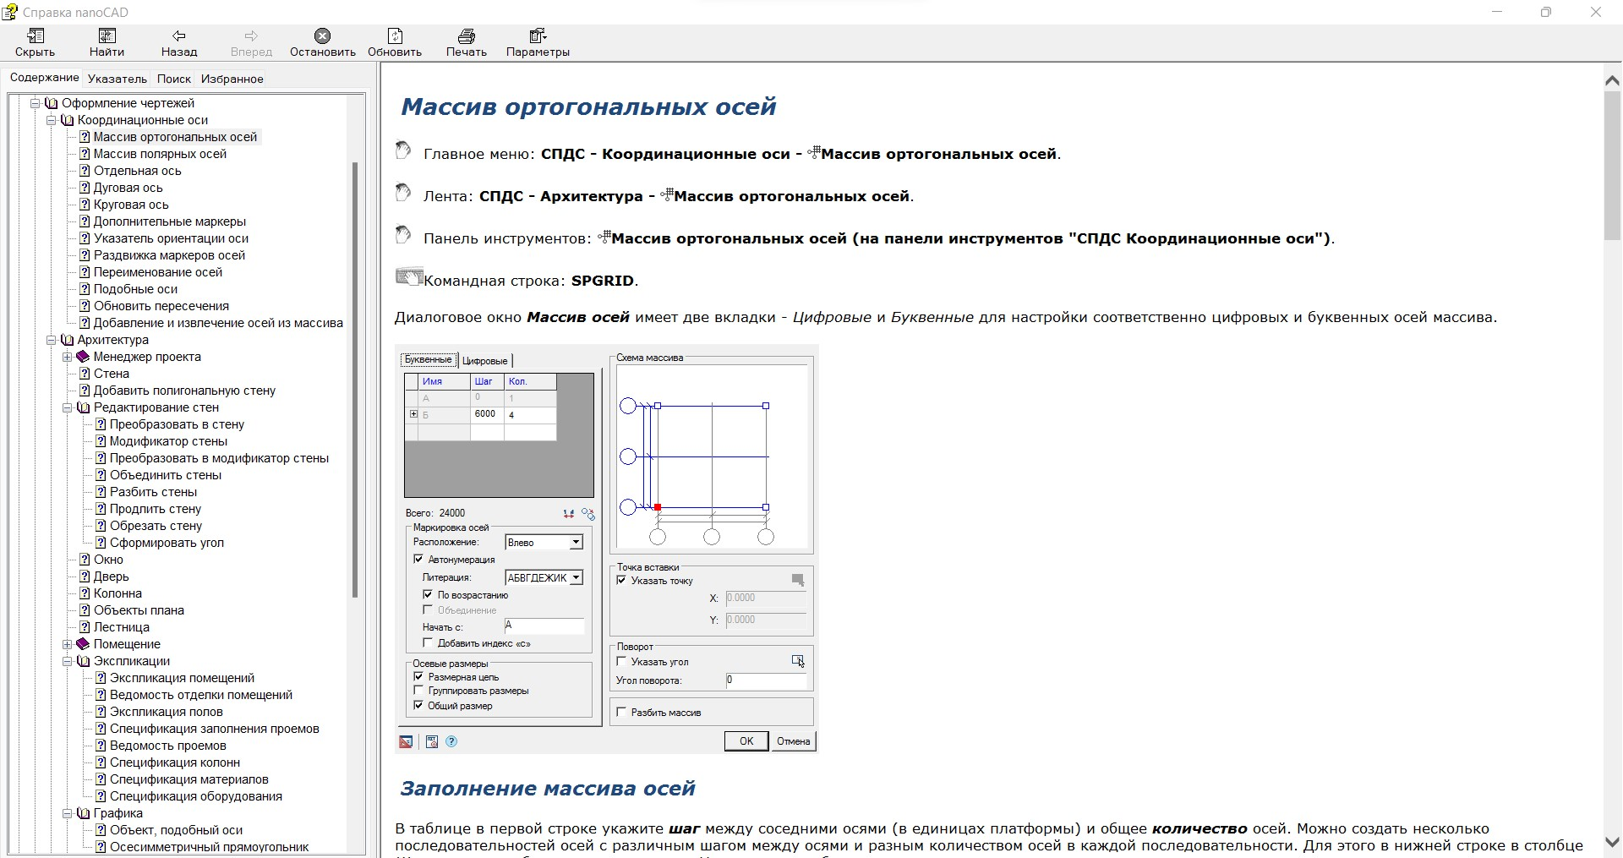The image size is (1623, 858).
Task: Click the book icon beside Экспликации
Action: pyautogui.click(x=83, y=661)
